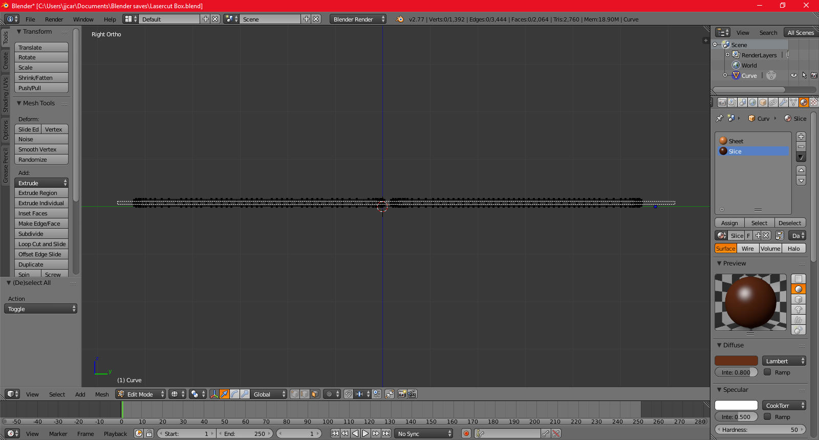Switch to the Halo material type tab
This screenshot has height=440, width=819.
793,248
